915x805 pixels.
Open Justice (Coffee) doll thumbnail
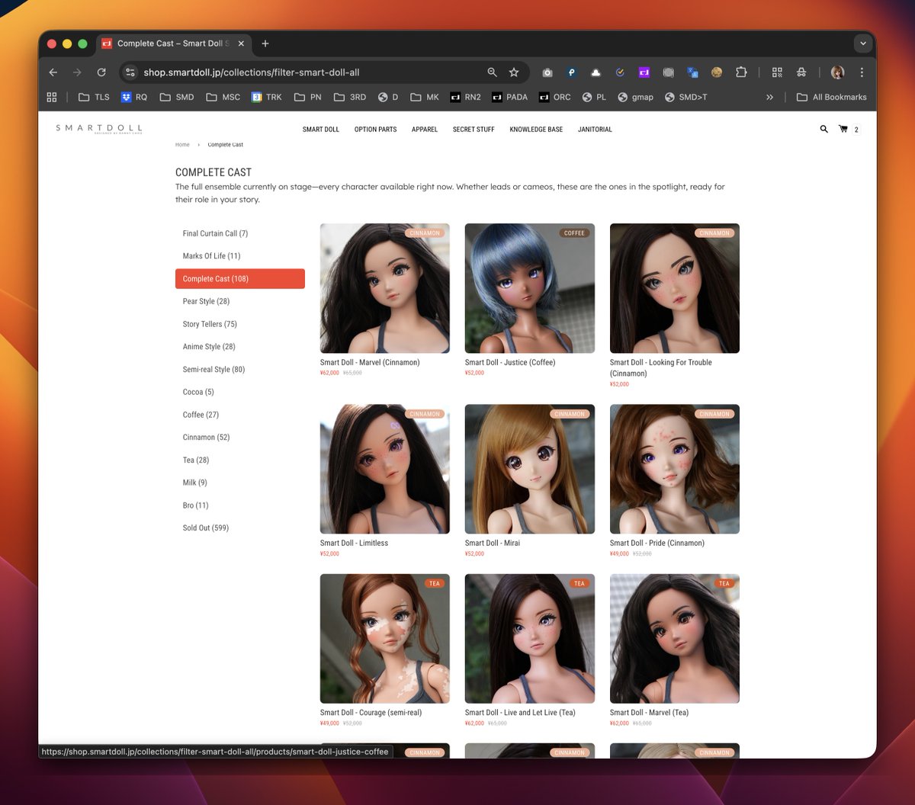tap(530, 288)
